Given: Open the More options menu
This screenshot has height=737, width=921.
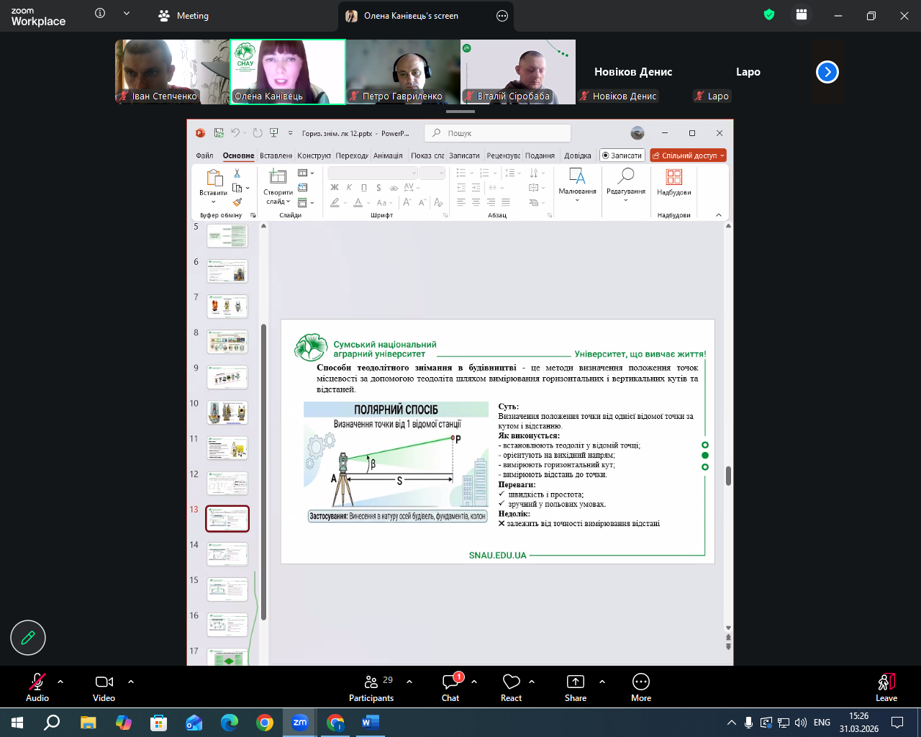Looking at the screenshot, I should (640, 687).
